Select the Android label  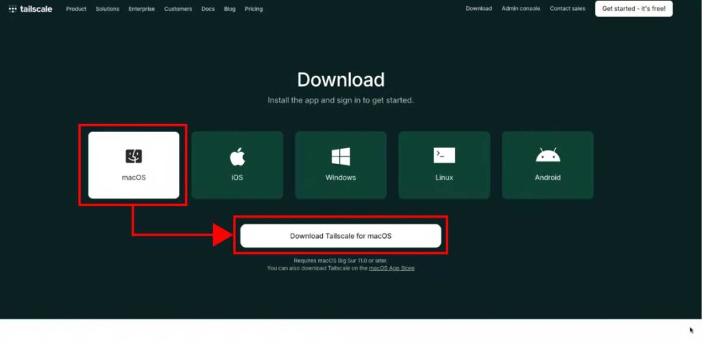(548, 178)
